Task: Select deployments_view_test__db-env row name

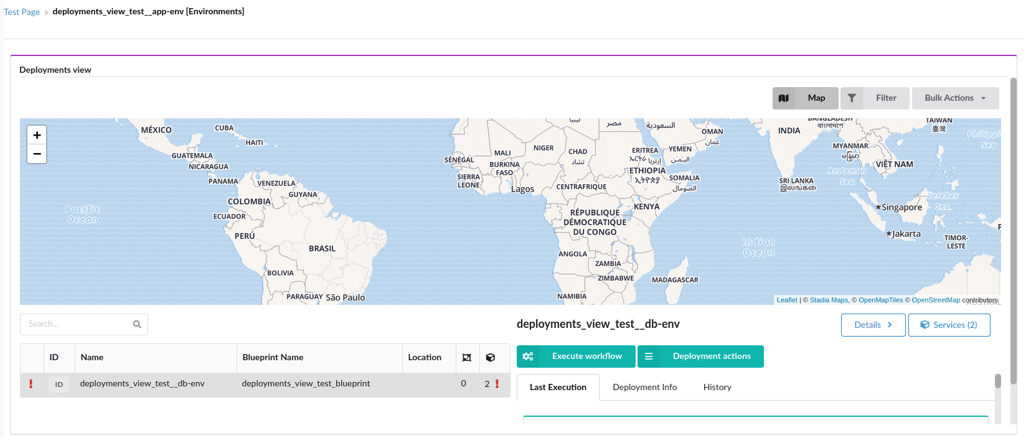Action: click(142, 384)
